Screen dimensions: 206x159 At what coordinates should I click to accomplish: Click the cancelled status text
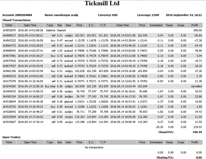point(196,86)
